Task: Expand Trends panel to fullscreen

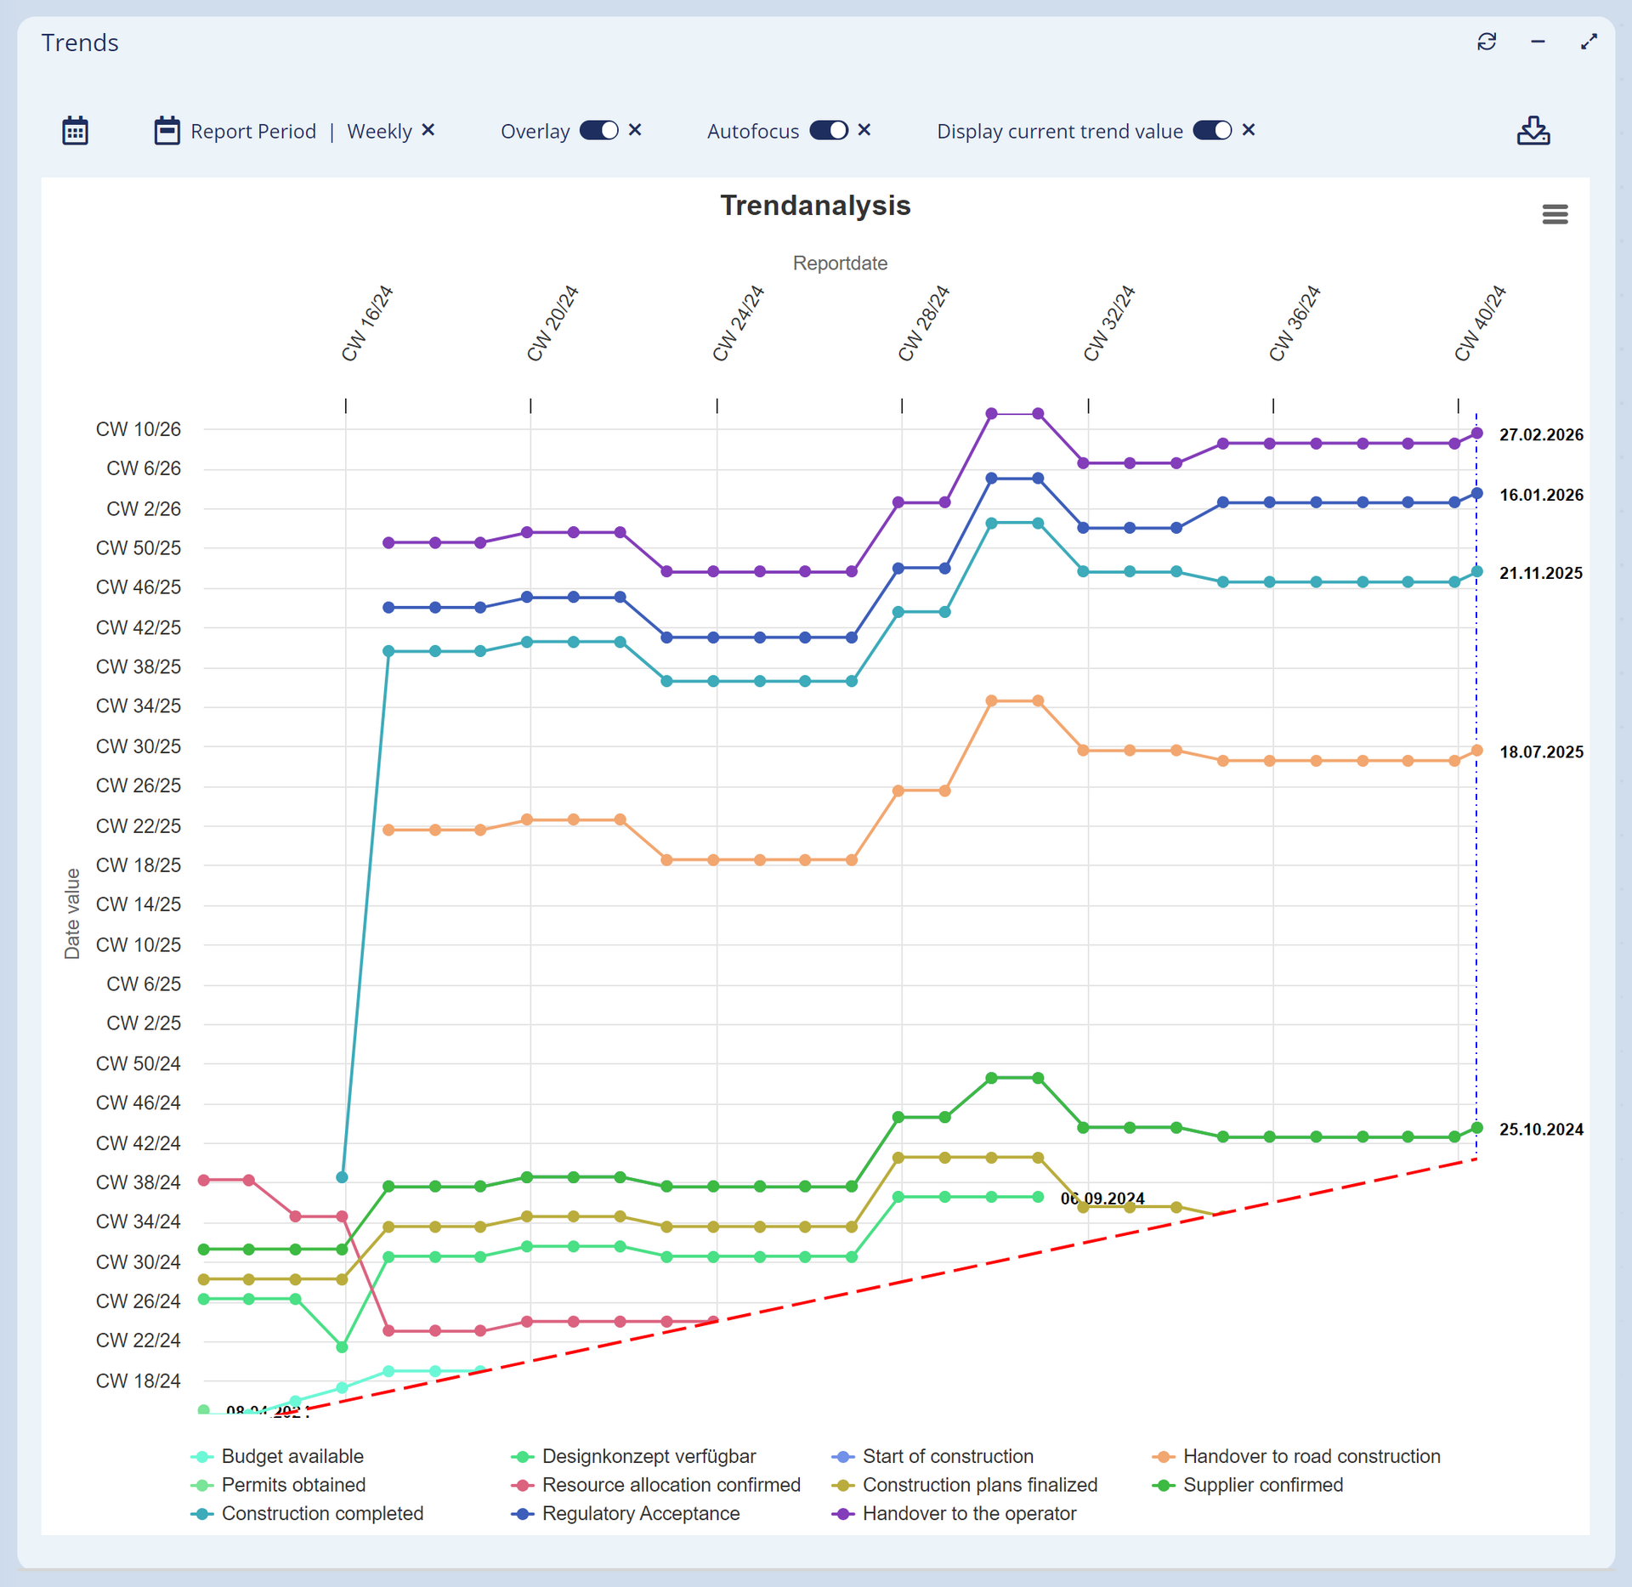Action: (1589, 42)
